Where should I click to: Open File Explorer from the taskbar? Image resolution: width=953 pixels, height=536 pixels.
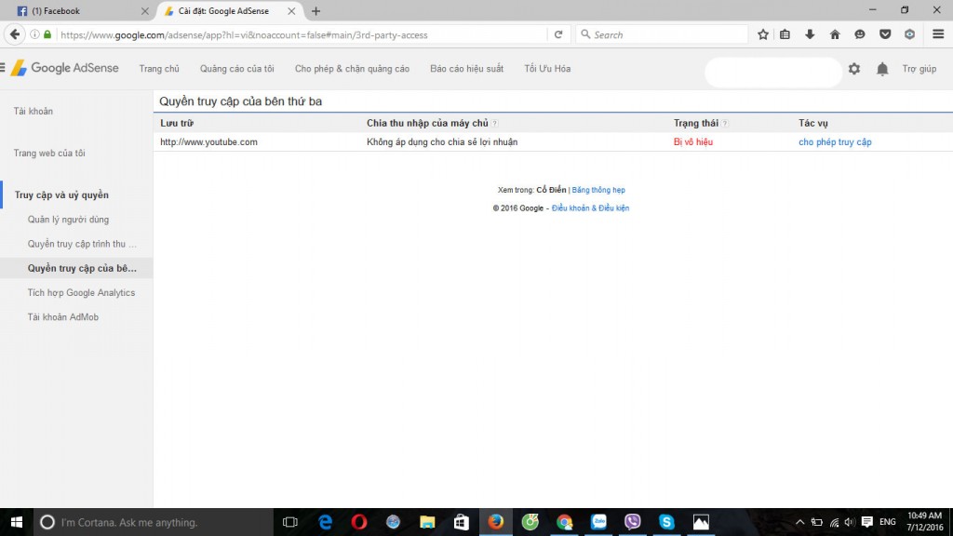pyautogui.click(x=427, y=522)
